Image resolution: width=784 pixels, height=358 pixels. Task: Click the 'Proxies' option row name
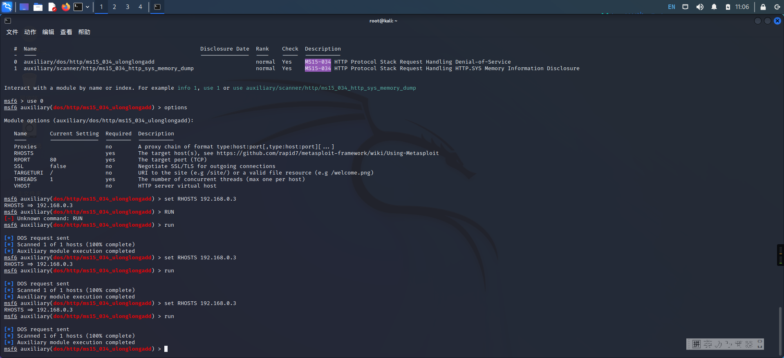pos(25,147)
